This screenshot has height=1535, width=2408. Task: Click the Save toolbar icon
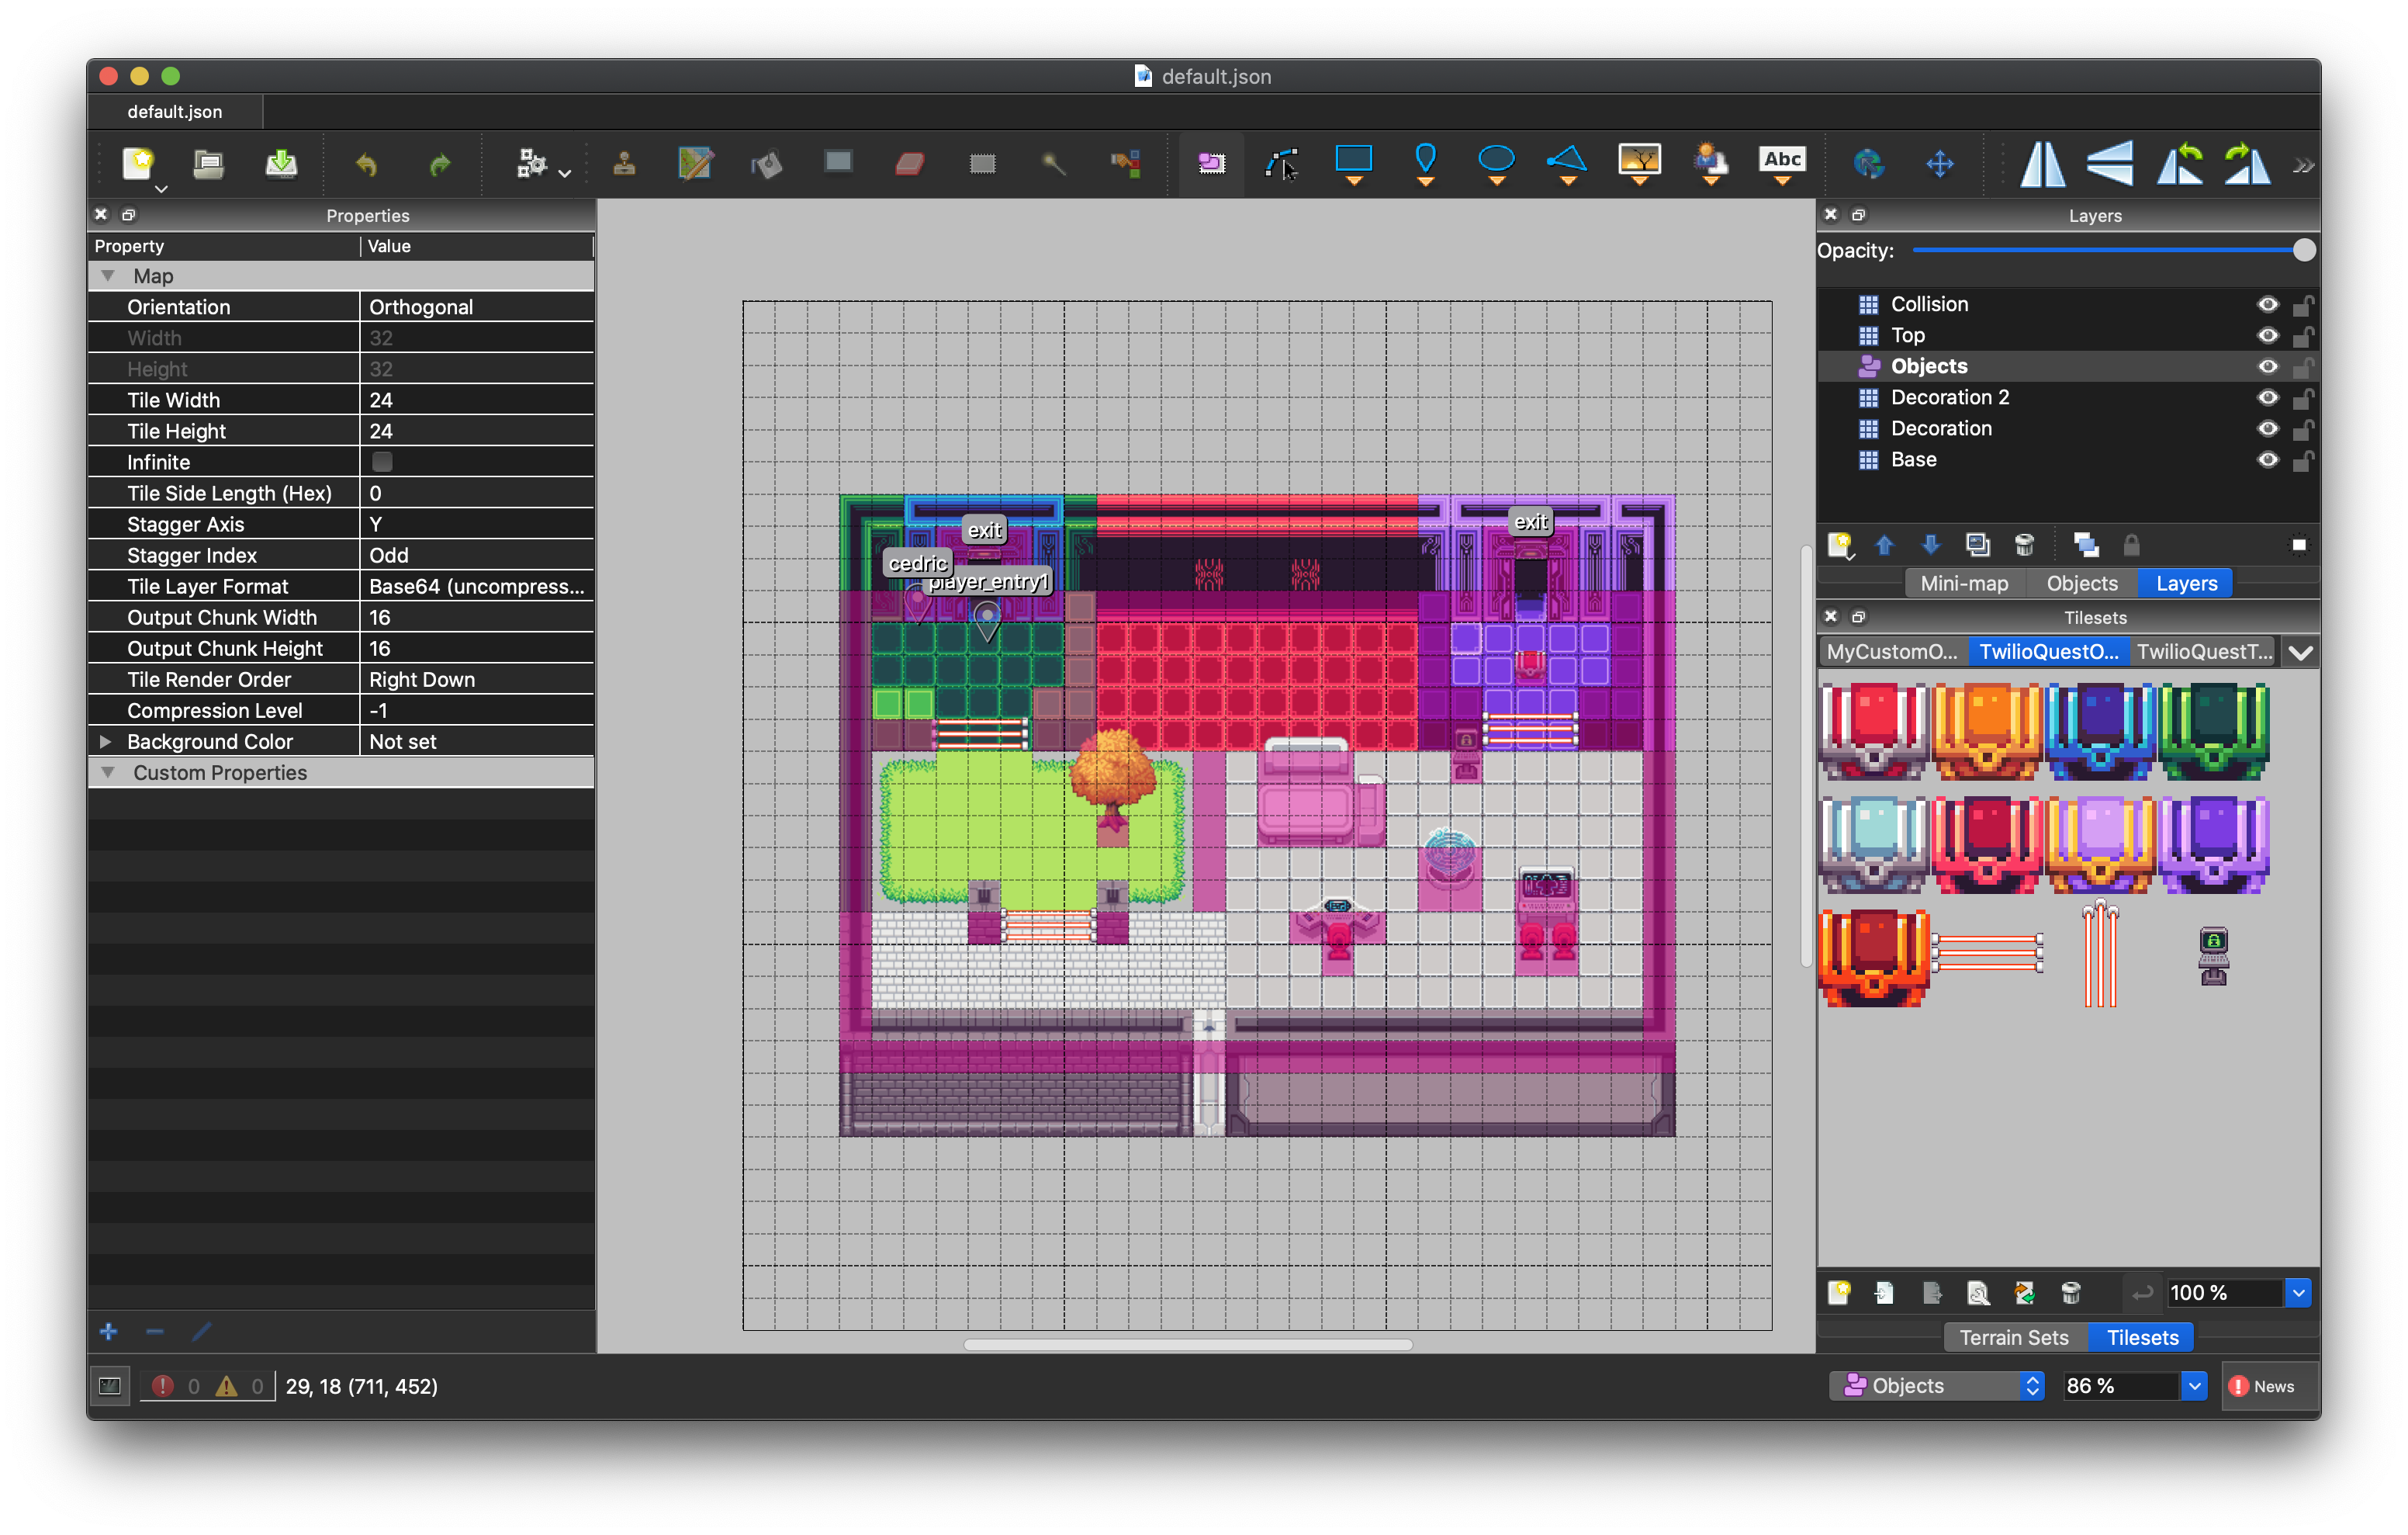[281, 163]
